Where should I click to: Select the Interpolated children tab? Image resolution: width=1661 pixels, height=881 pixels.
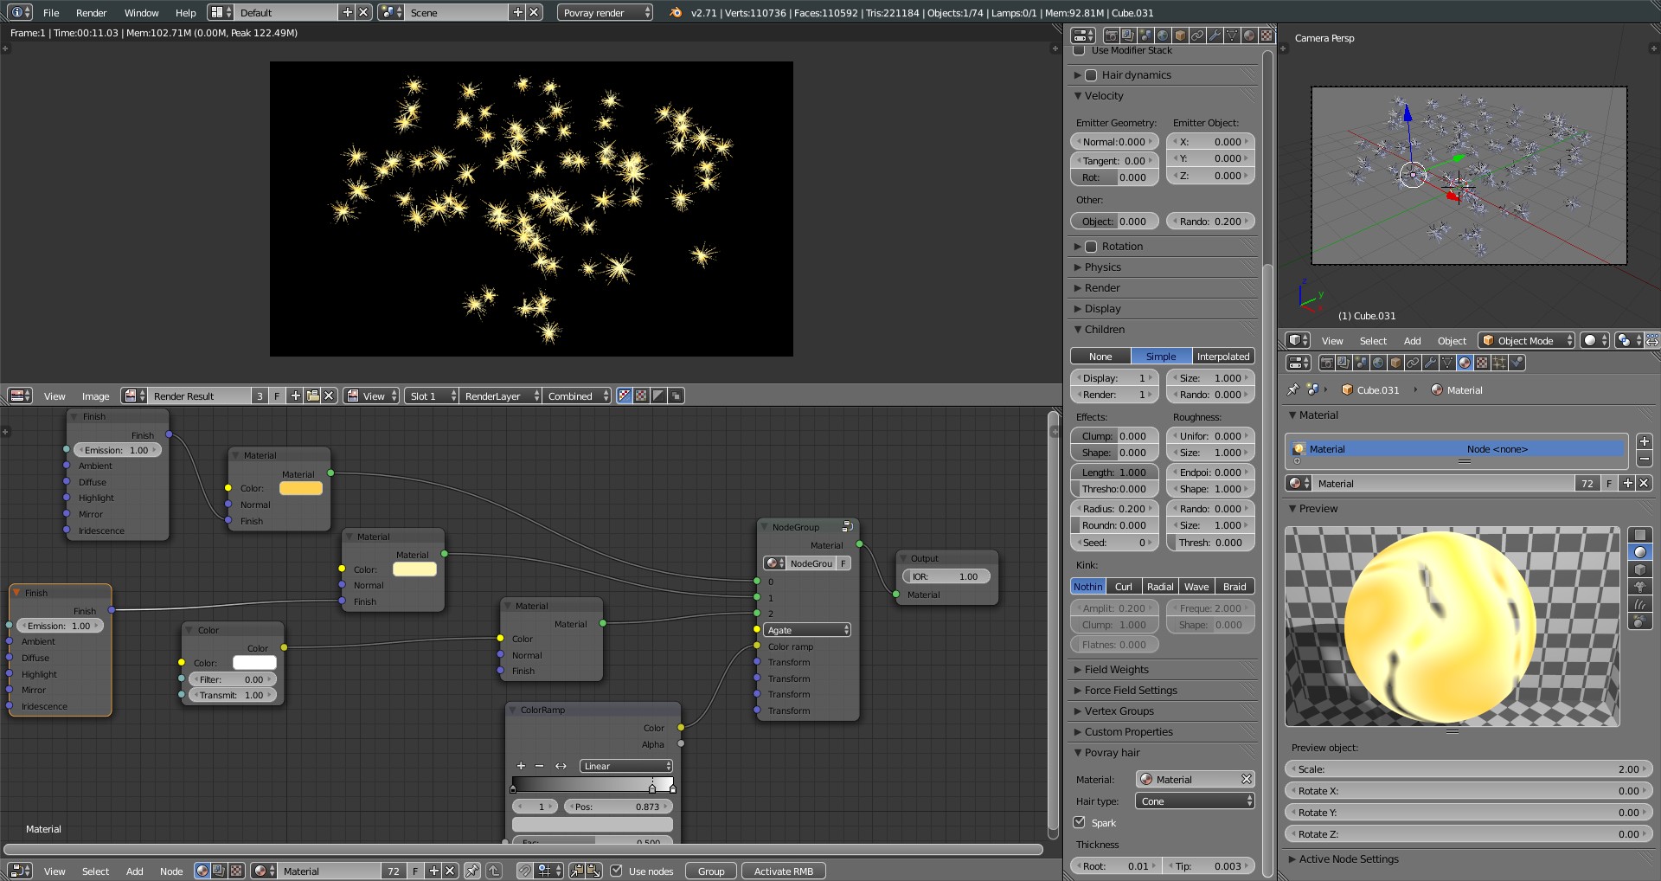pyautogui.click(x=1222, y=357)
